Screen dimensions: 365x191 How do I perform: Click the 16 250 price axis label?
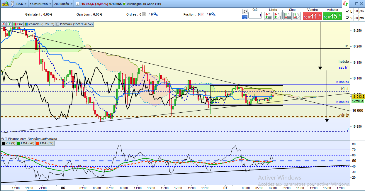pos(357,31)
